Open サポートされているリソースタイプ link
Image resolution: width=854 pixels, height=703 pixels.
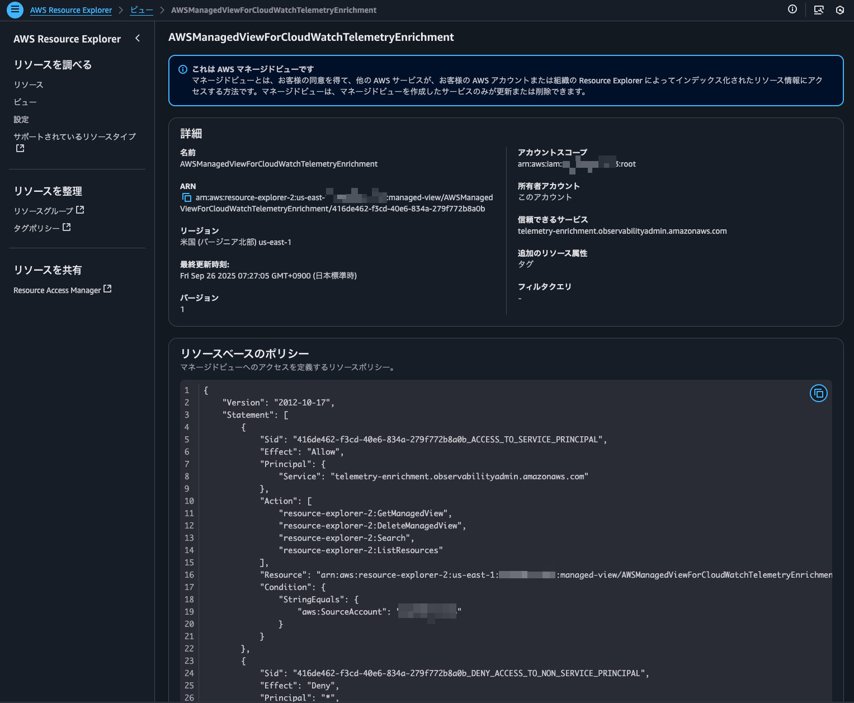[74, 136]
